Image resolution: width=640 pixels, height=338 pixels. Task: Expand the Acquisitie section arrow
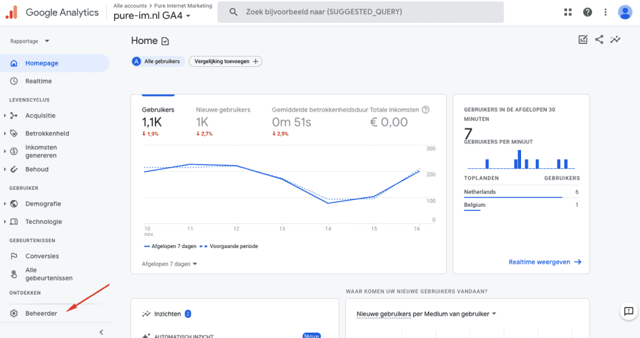[x=5, y=116]
